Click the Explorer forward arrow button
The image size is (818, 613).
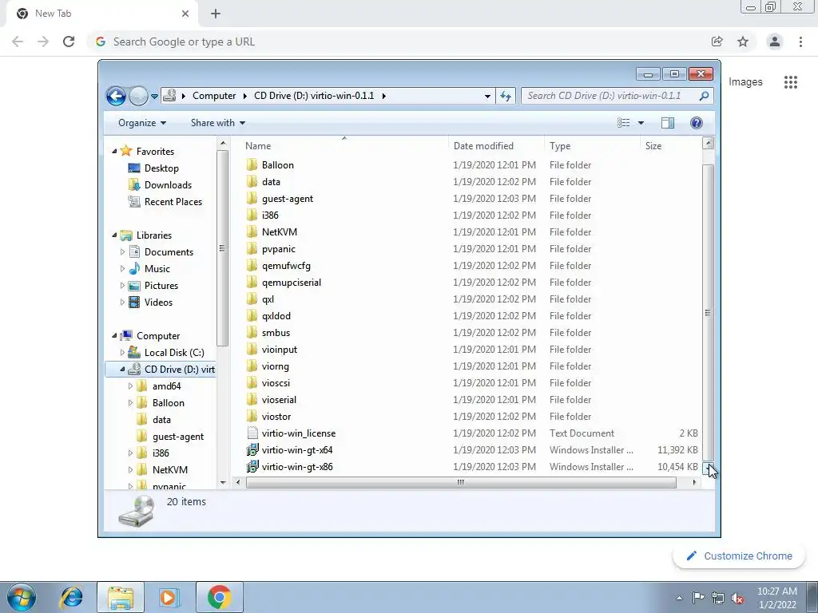138,96
